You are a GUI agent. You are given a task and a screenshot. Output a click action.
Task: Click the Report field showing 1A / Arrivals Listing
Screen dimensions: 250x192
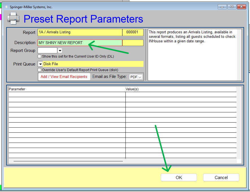click(80, 32)
